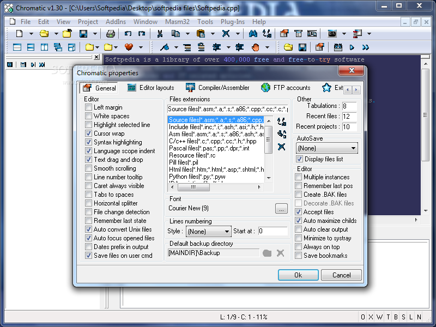Click the delete extension X icon
The height and width of the screenshot is (327, 436).
[281, 147]
